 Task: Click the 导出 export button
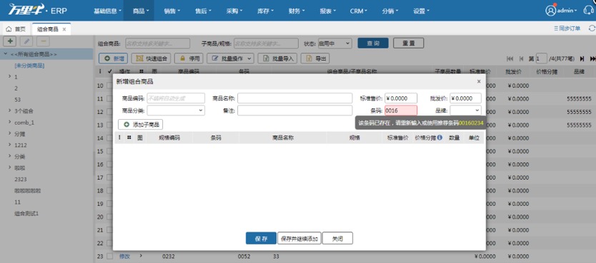point(315,58)
